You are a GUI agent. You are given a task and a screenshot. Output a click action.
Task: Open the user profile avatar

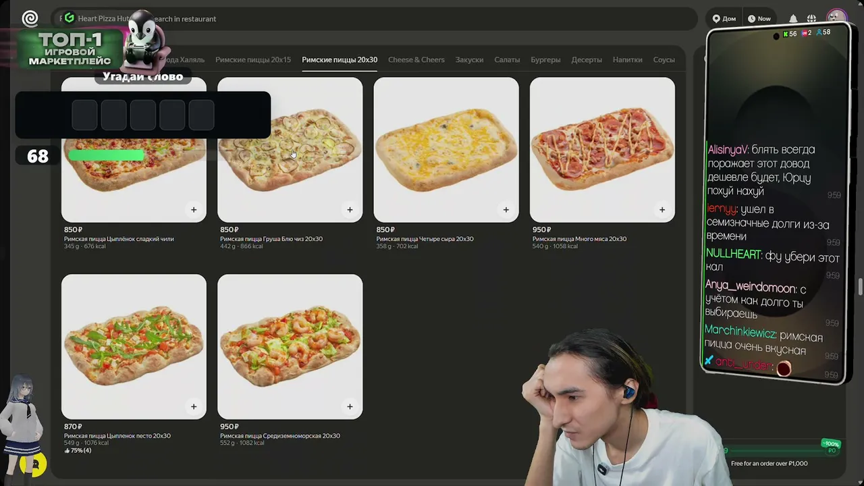click(836, 18)
